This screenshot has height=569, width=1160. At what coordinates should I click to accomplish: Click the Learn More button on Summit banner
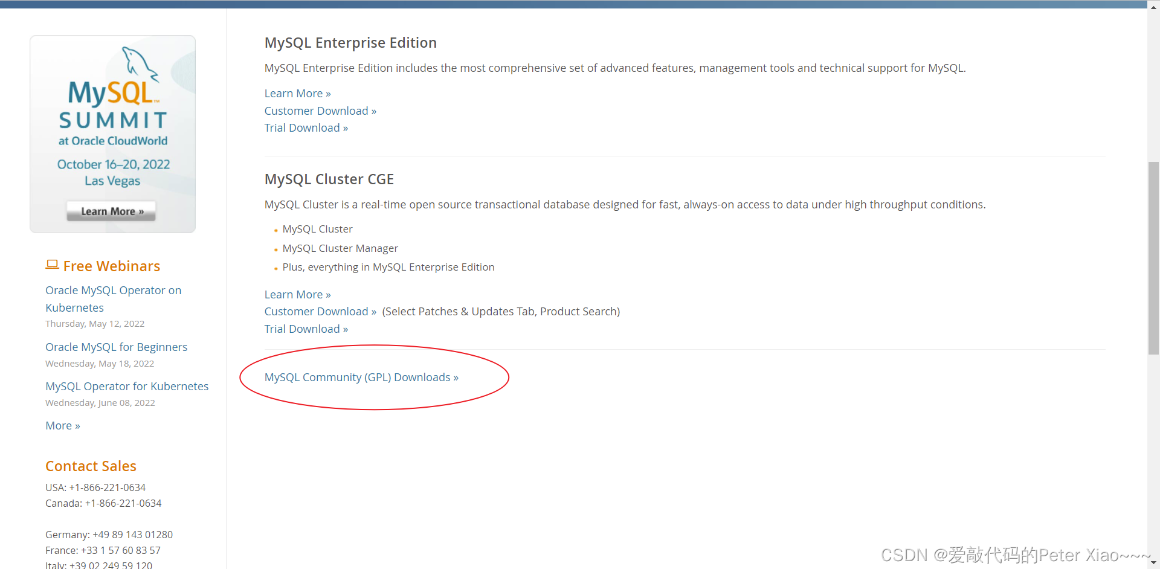point(111,211)
